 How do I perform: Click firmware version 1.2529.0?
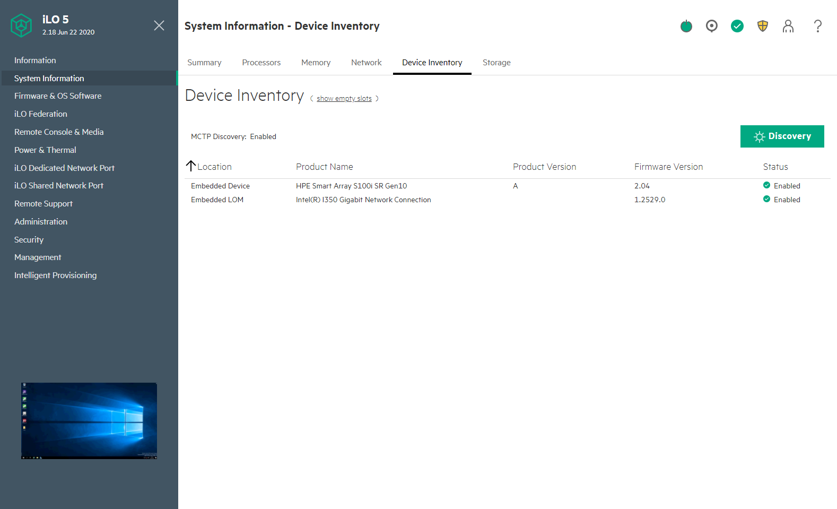pos(650,200)
